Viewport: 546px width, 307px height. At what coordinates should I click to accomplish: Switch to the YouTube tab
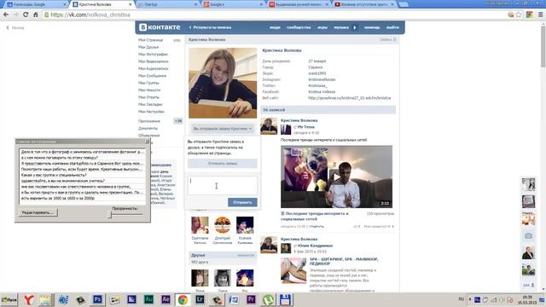[x=364, y=4]
